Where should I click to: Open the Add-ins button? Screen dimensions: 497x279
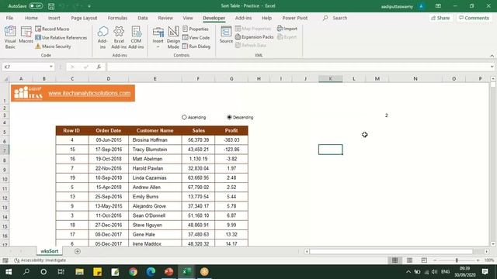pos(103,37)
